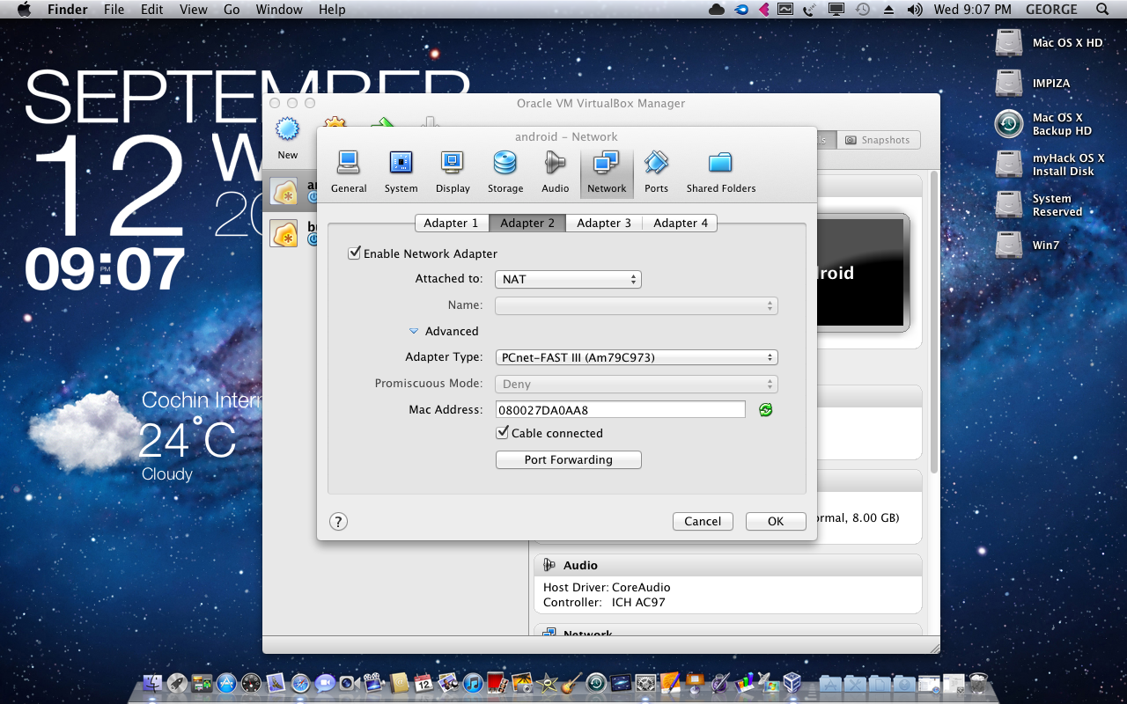1127x704 pixels.
Task: Open the Shared Folders settings section
Action: point(721,172)
